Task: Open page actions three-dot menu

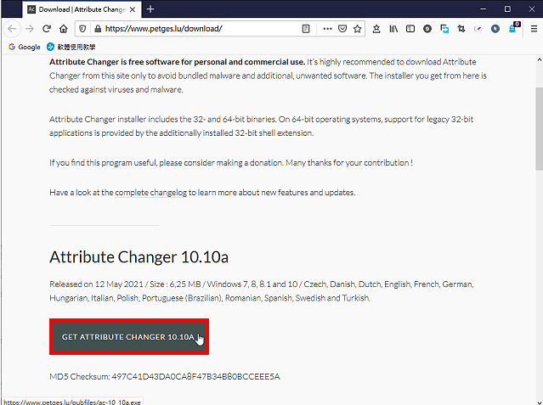Action: pyautogui.click(x=327, y=29)
